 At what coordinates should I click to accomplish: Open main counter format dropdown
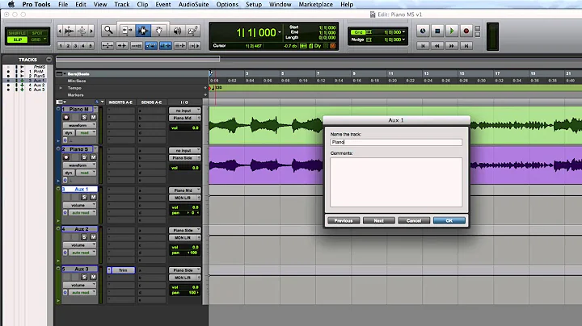pos(280,32)
